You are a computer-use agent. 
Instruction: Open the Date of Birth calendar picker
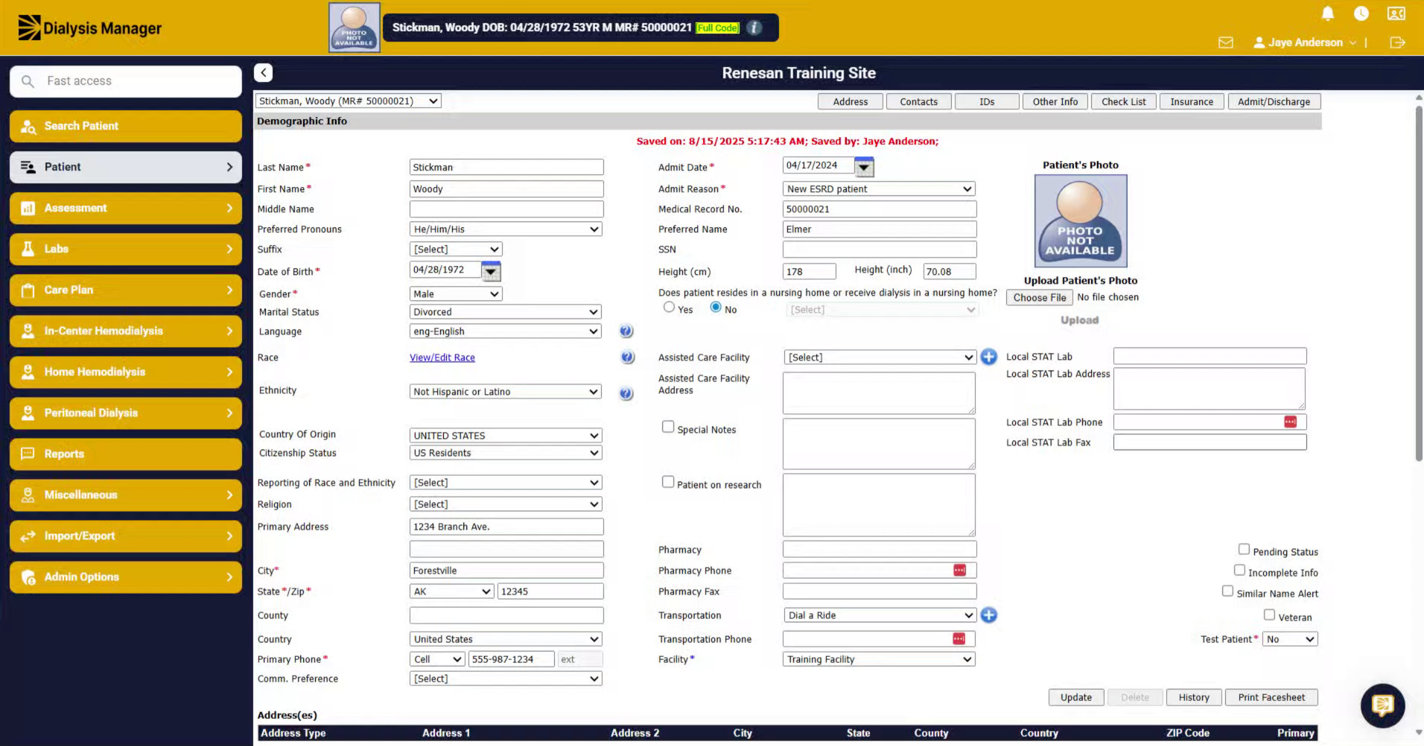click(491, 271)
